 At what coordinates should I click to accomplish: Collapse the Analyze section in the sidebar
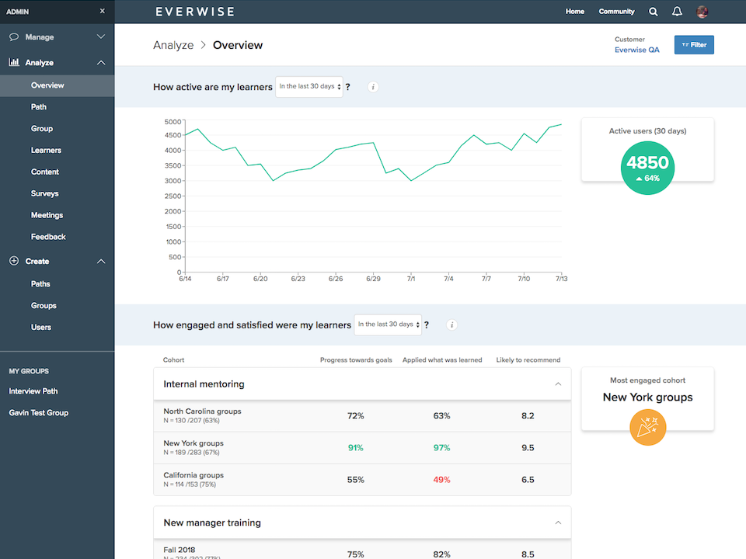[101, 62]
